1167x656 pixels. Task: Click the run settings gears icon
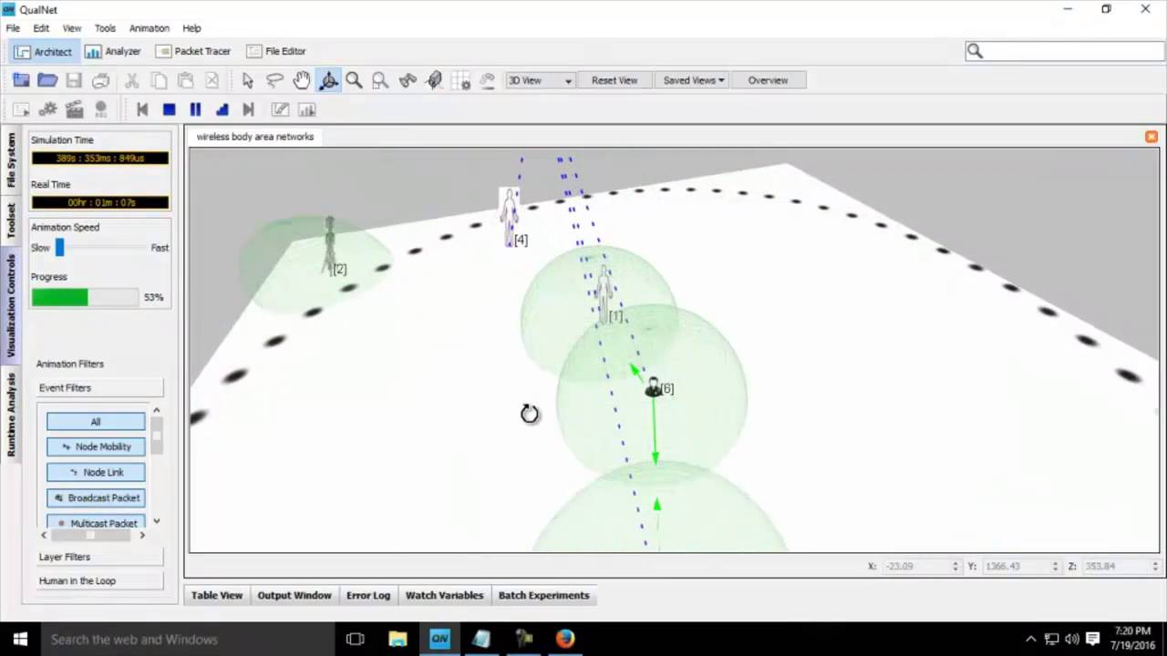pos(47,109)
